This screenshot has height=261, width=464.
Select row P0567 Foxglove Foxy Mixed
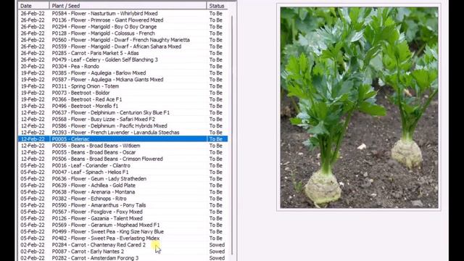[123, 212]
